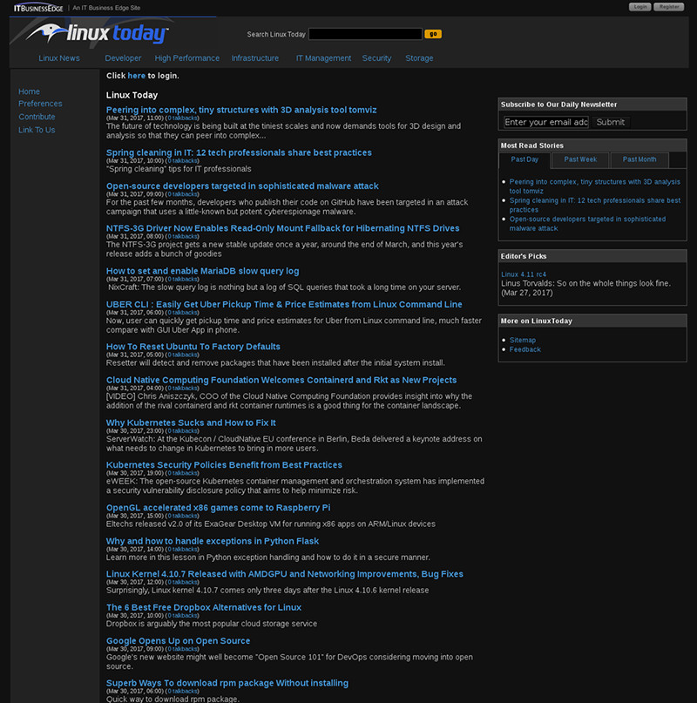Open the Sitemap link

(x=523, y=341)
